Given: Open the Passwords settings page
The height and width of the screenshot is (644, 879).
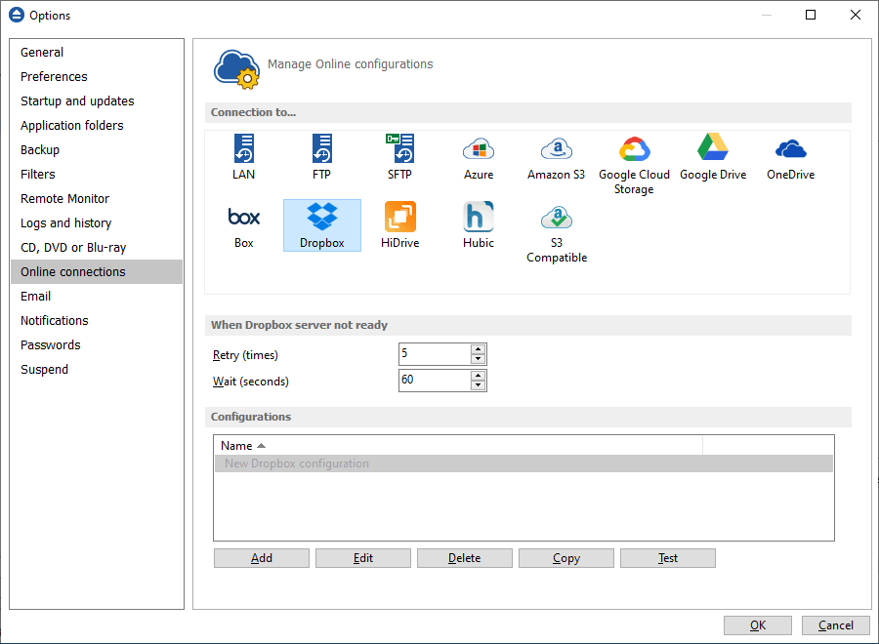Looking at the screenshot, I should [x=97, y=345].
